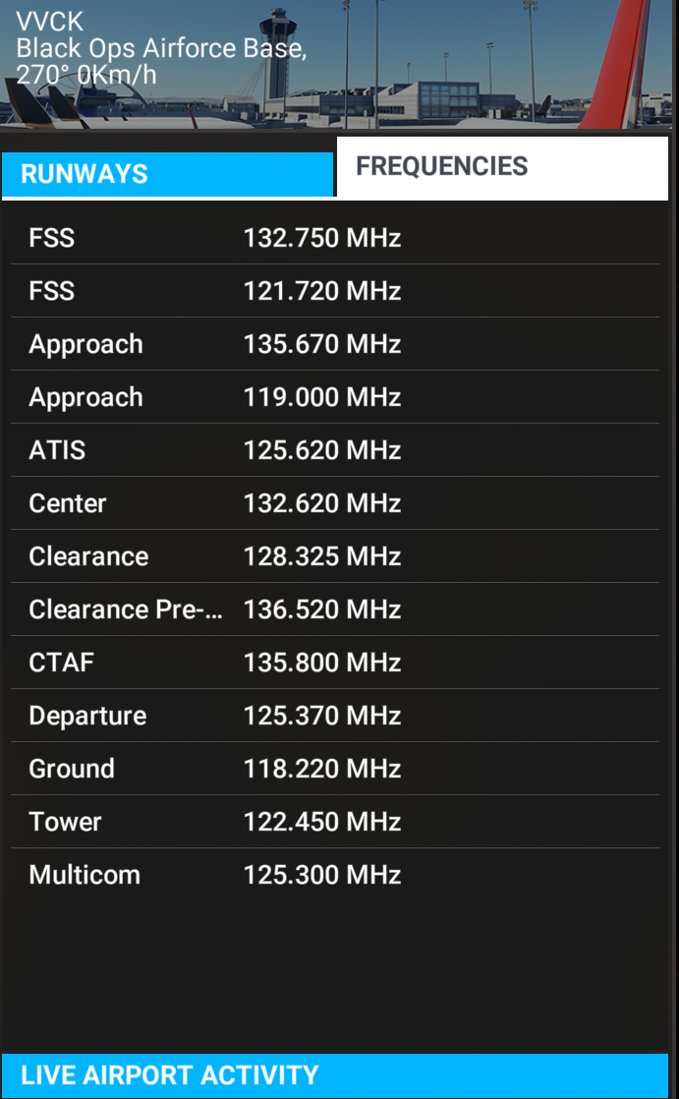Switch to the RUNWAYS tab
This screenshot has width=679, height=1099.
167,174
